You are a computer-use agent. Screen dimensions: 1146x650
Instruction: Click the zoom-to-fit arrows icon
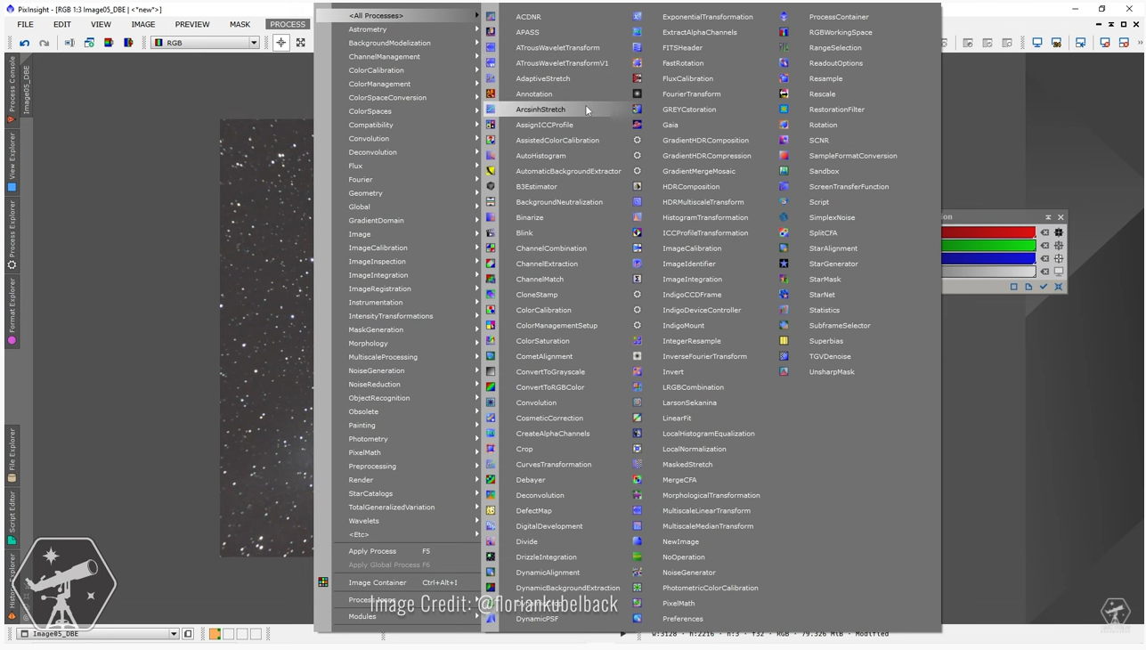[301, 43]
